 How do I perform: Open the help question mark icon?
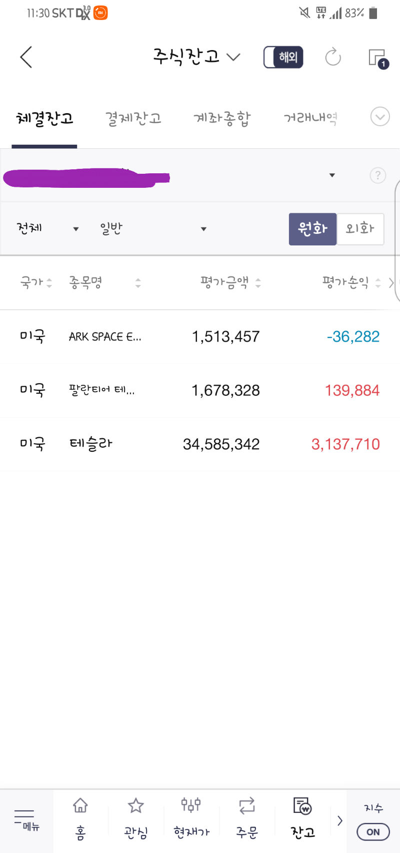point(377,175)
